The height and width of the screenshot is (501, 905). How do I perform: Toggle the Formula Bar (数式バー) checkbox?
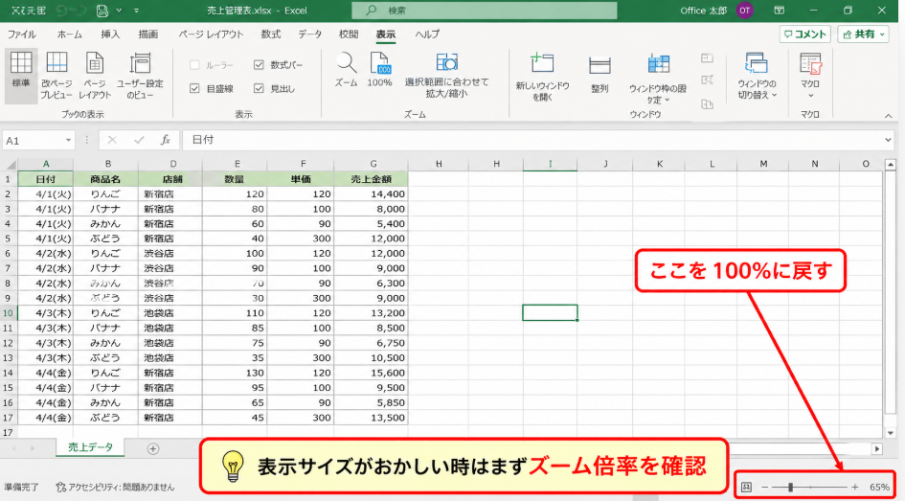(259, 64)
